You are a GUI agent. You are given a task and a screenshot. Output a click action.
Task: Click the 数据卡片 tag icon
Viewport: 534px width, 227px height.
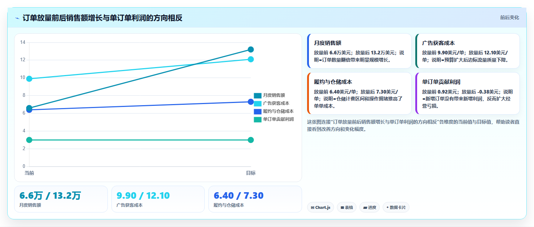coord(388,208)
